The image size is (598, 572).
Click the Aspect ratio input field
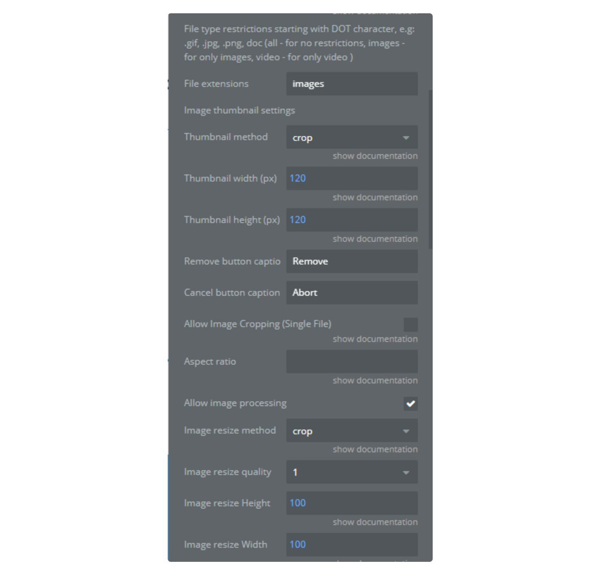(x=352, y=362)
